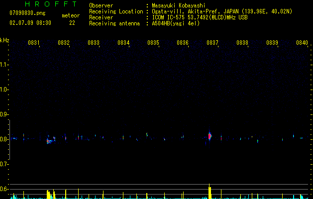Click the 0.9 frequency axis label
Viewport: 313px width, 199px height.
(4, 114)
